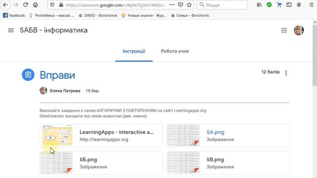Click the tracking protection shield icon
Viewport: 317px width, 178px height.
coord(52,5)
